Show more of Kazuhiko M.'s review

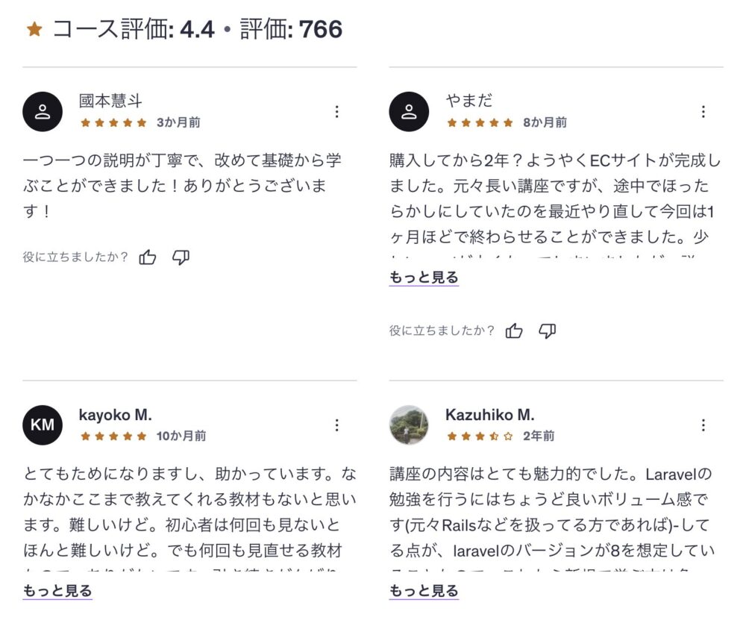(424, 591)
